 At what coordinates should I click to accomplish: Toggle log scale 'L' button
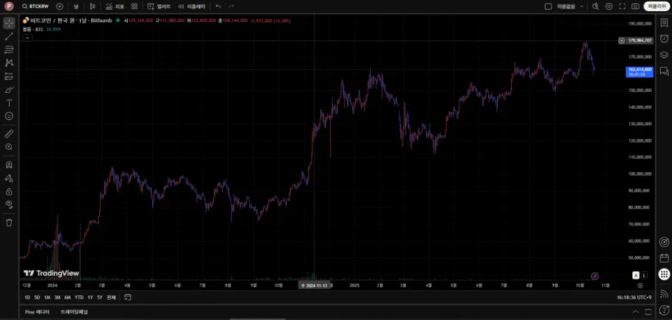pos(645,275)
